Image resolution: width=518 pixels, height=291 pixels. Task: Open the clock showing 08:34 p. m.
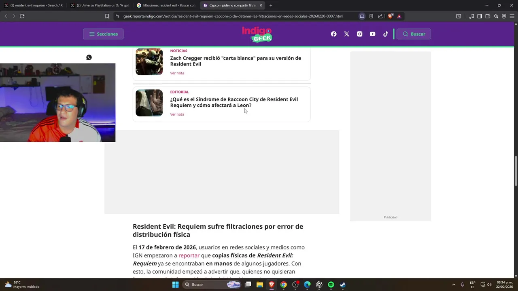point(505,285)
